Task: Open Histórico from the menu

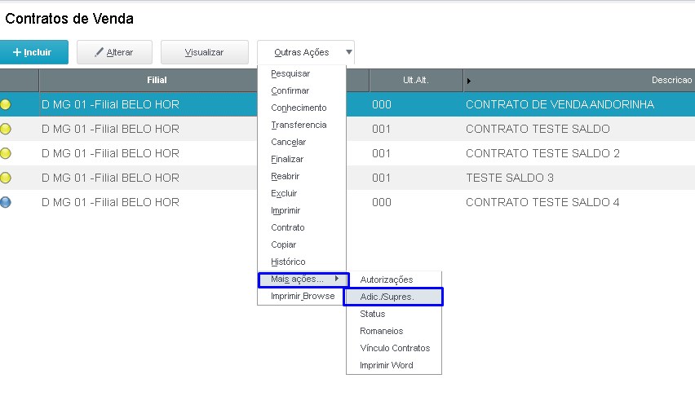Action: click(288, 262)
